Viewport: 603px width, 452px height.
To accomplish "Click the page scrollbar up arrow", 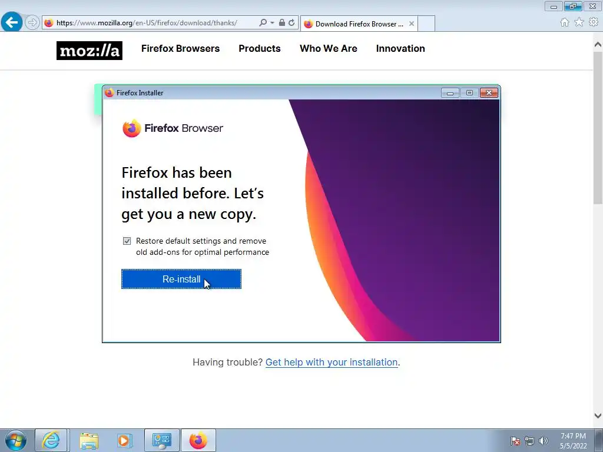I will (x=598, y=45).
